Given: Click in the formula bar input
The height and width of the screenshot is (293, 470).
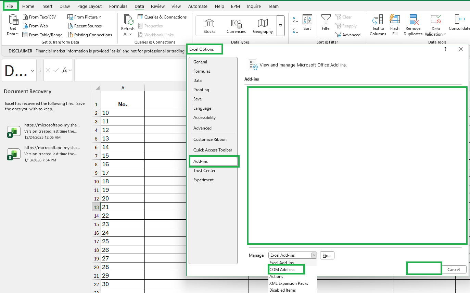Looking at the screenshot, I should (x=130, y=70).
